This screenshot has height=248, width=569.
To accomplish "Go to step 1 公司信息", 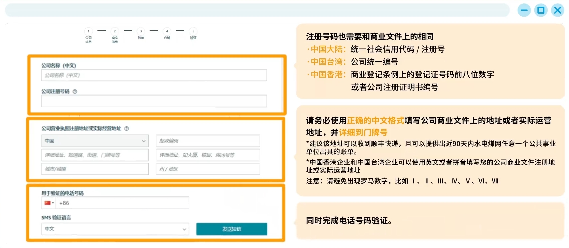I will [88, 35].
